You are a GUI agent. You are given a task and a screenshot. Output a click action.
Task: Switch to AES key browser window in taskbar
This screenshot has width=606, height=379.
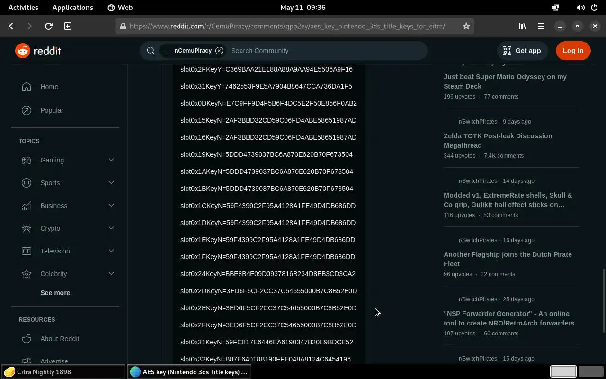pyautogui.click(x=189, y=372)
